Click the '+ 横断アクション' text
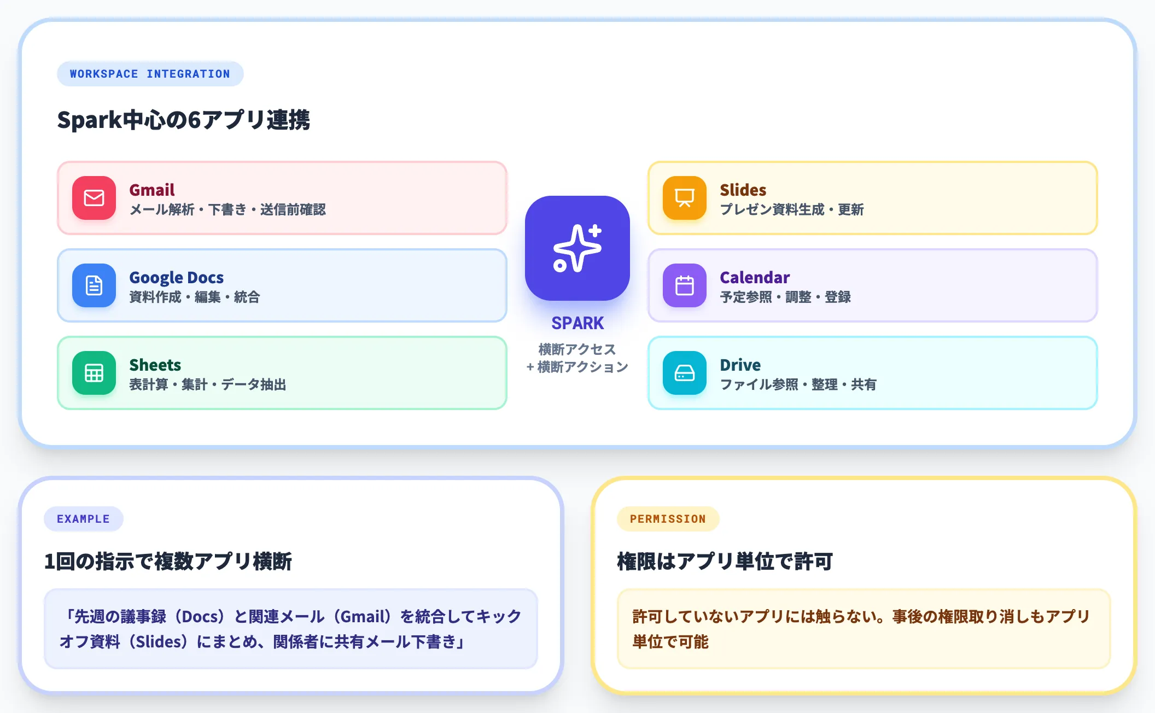This screenshot has width=1155, height=713. (x=577, y=367)
